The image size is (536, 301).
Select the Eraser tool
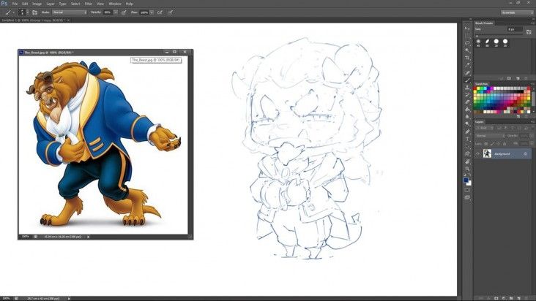tap(467, 102)
